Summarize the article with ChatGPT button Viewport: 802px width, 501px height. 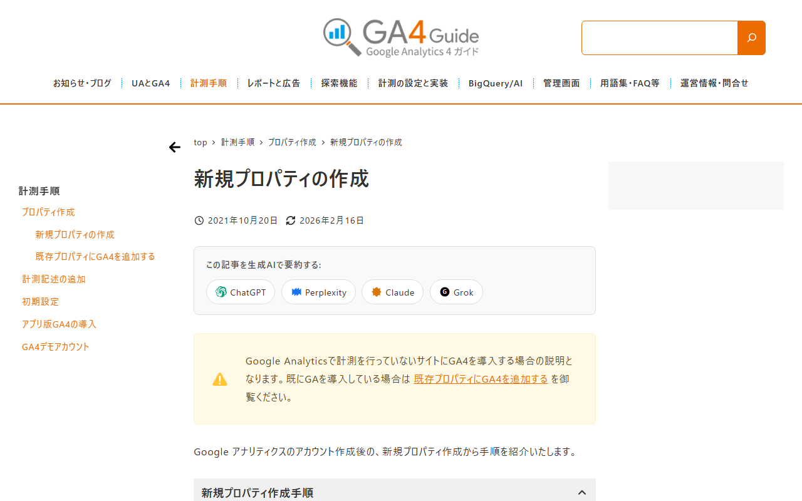click(x=241, y=292)
